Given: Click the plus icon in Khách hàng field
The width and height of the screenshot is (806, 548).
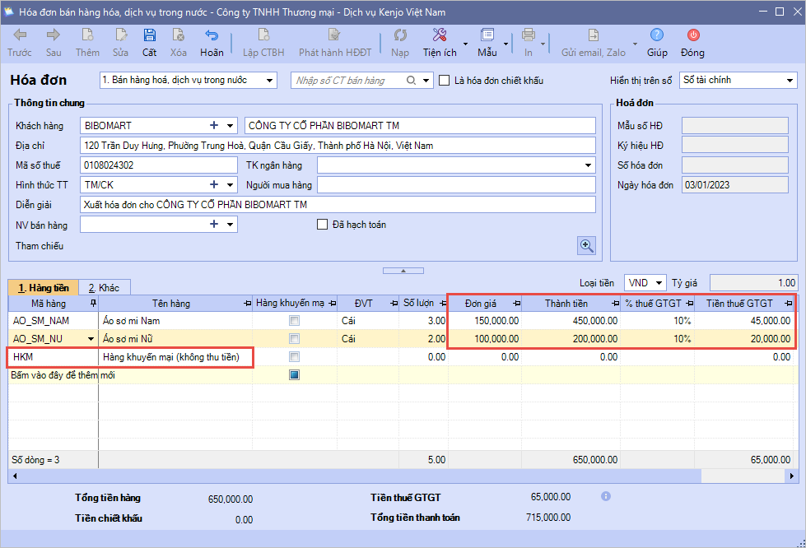Looking at the screenshot, I should (x=214, y=126).
